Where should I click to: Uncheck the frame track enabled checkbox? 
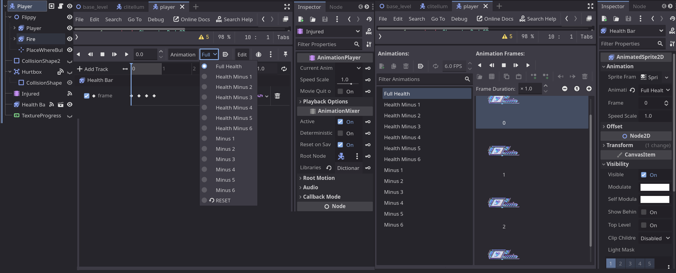point(87,96)
